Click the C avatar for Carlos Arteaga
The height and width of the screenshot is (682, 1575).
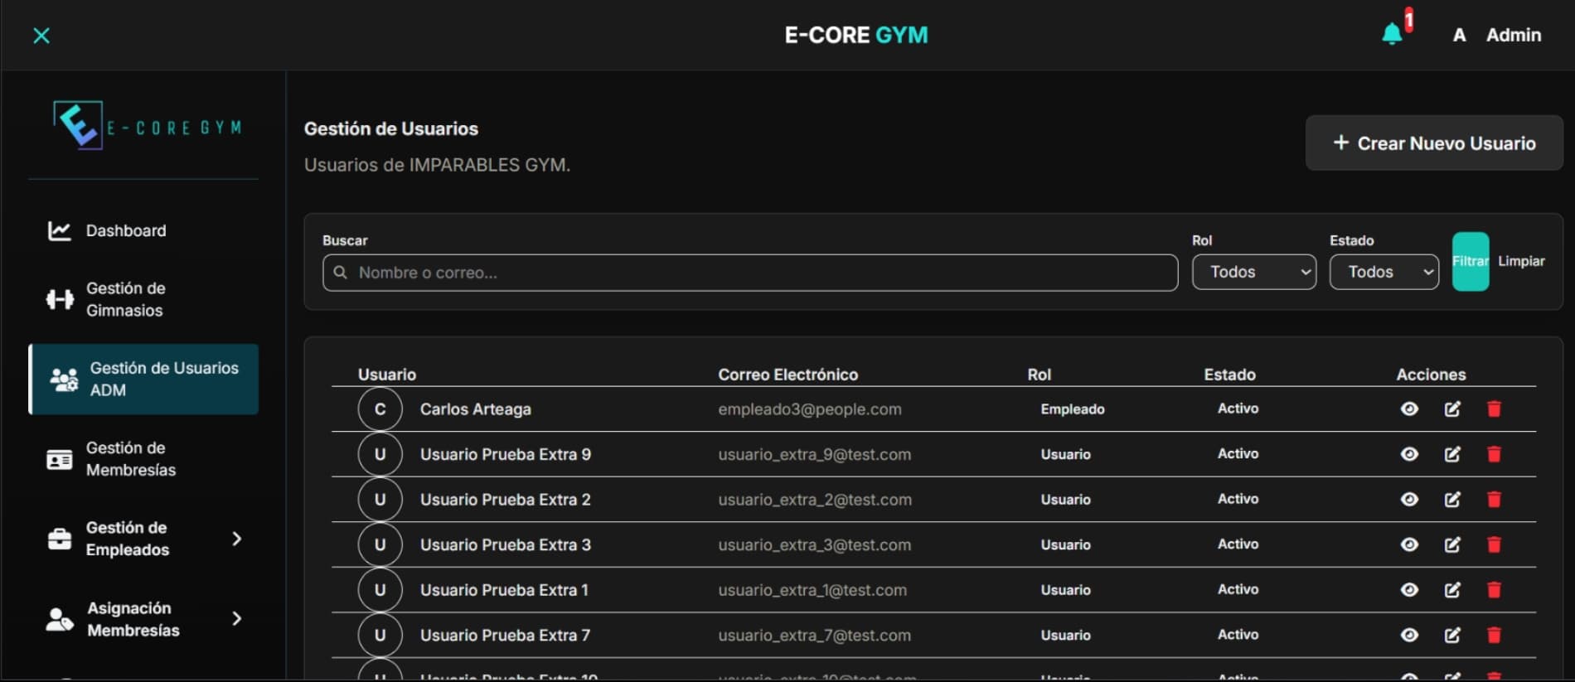tap(380, 409)
